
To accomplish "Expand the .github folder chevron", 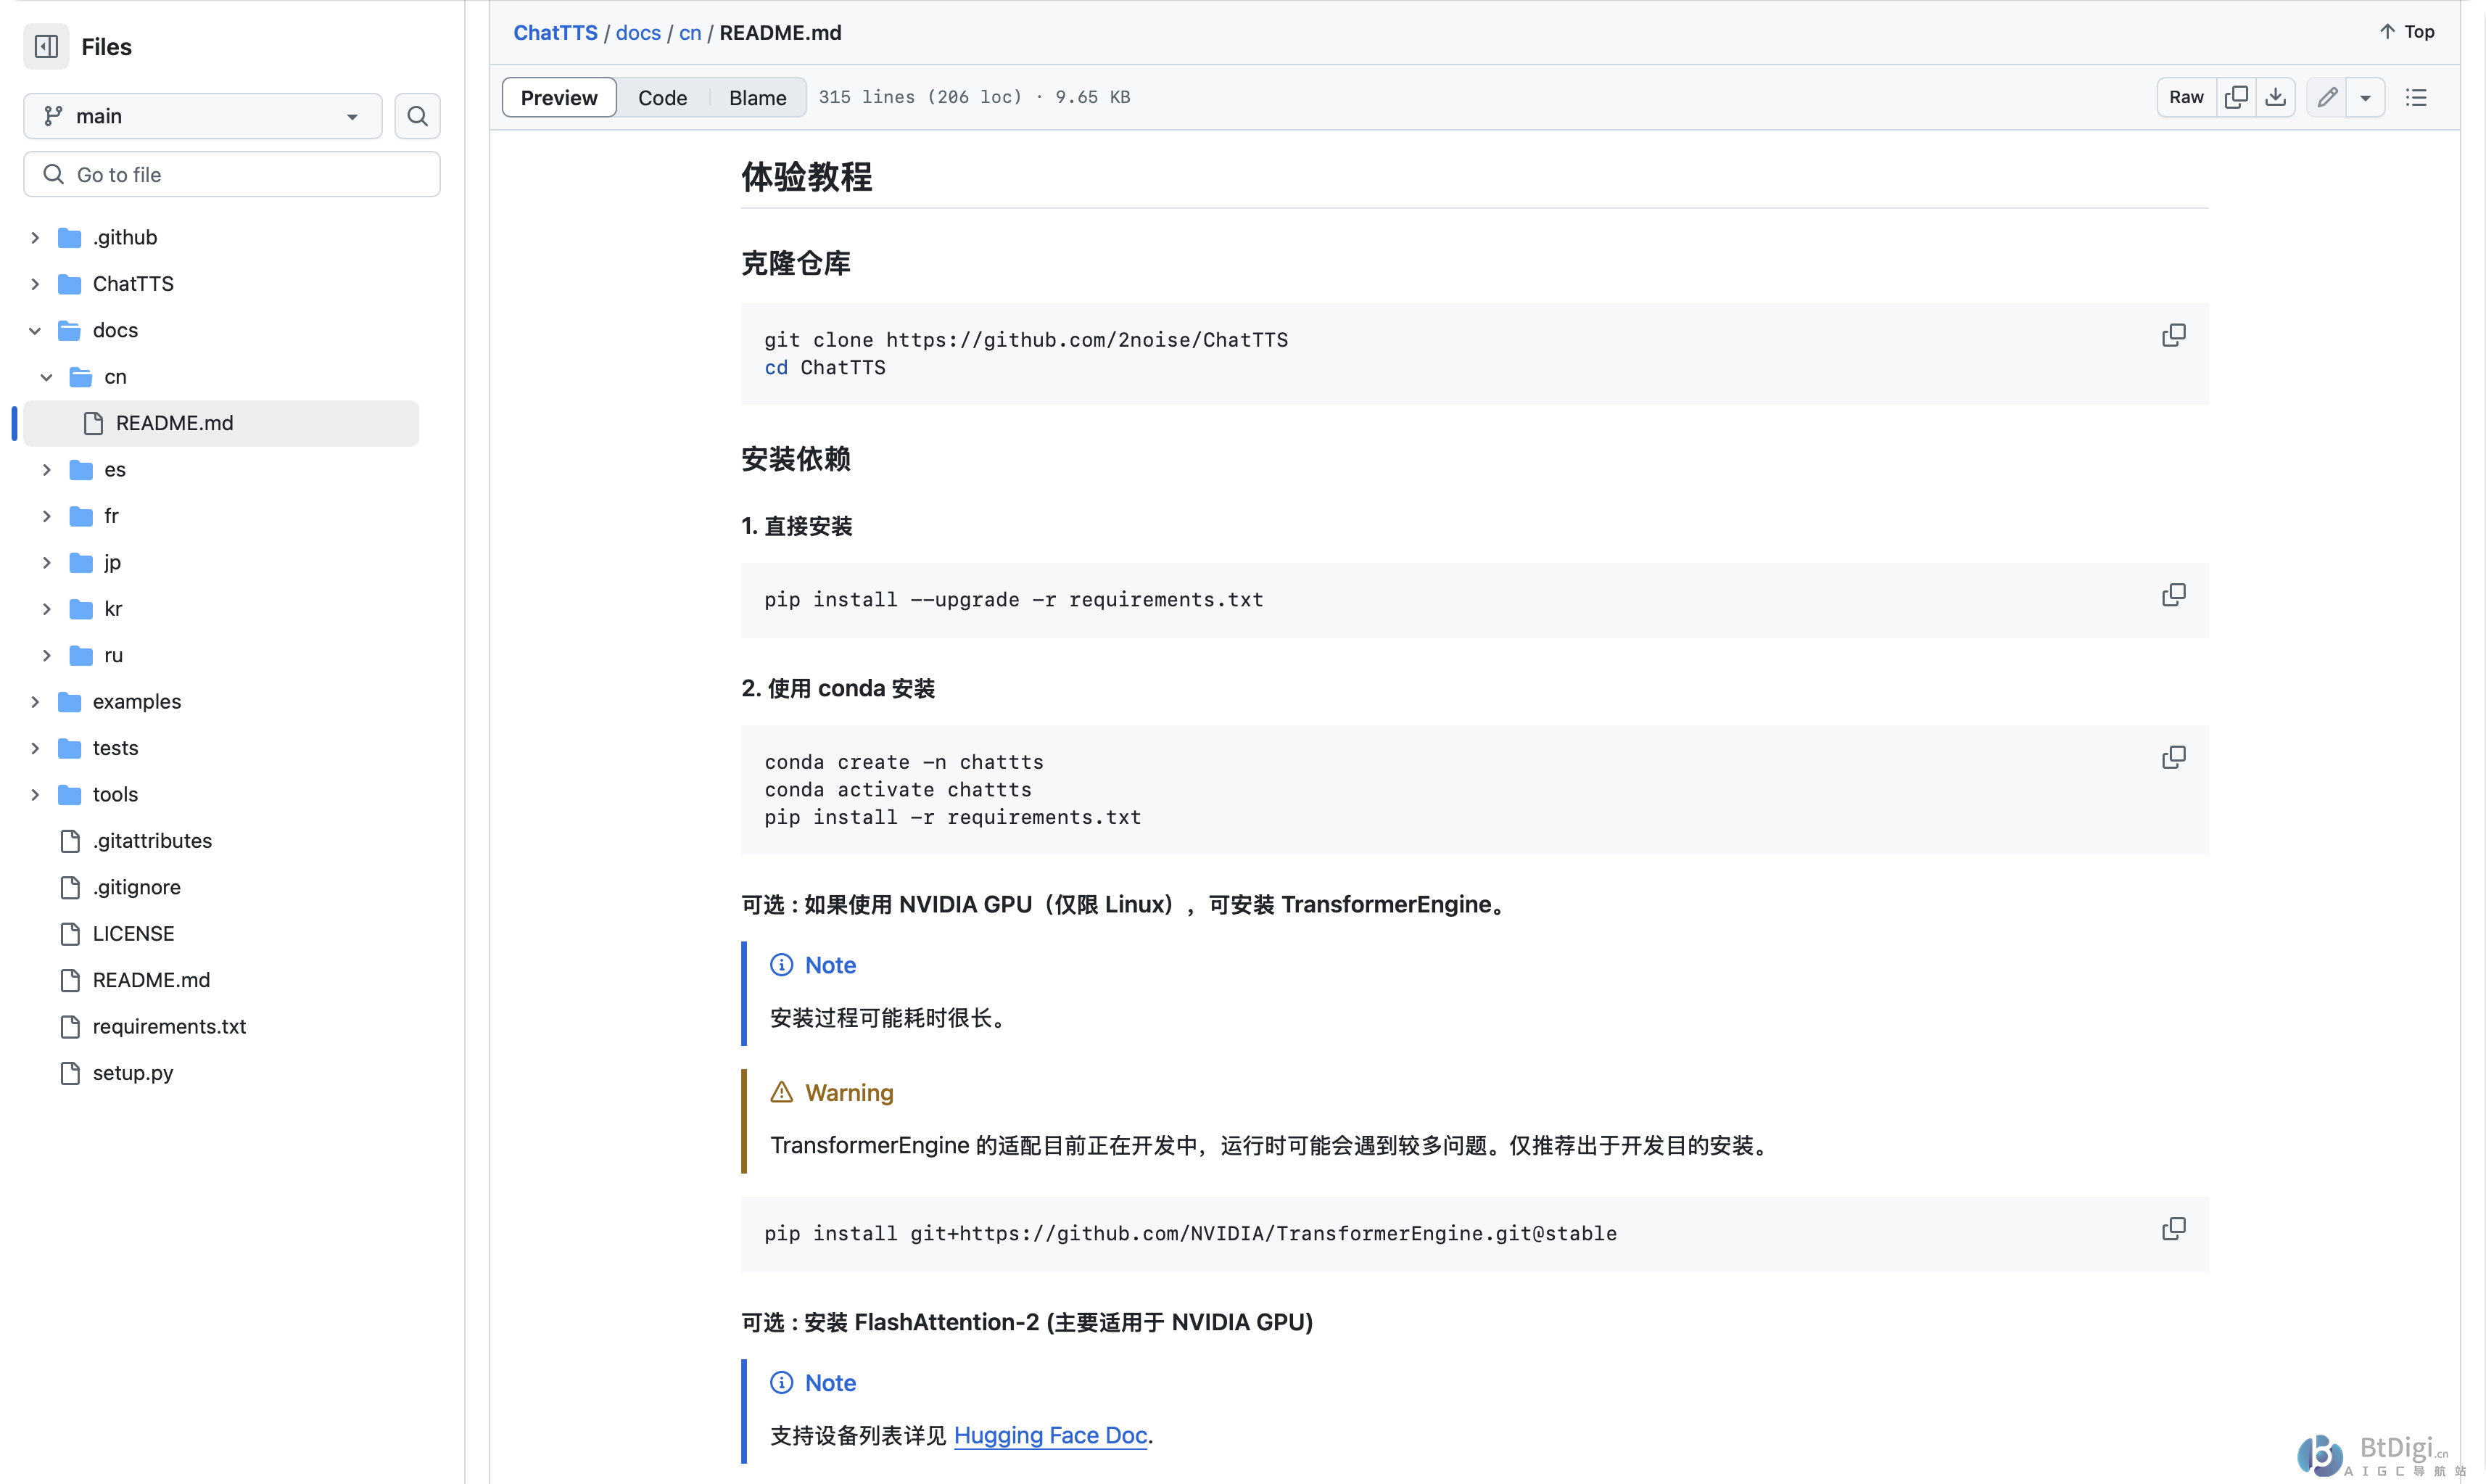I will 35,238.
